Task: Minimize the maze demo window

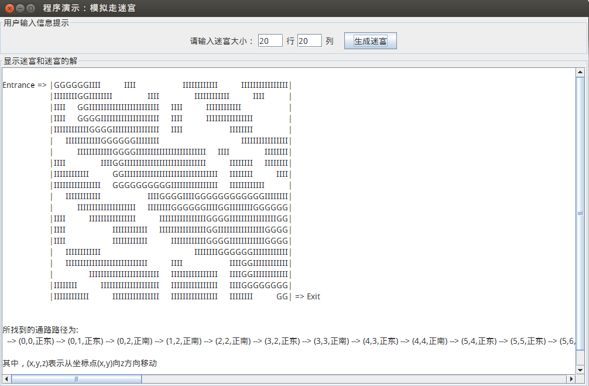Action: pyautogui.click(x=20, y=9)
